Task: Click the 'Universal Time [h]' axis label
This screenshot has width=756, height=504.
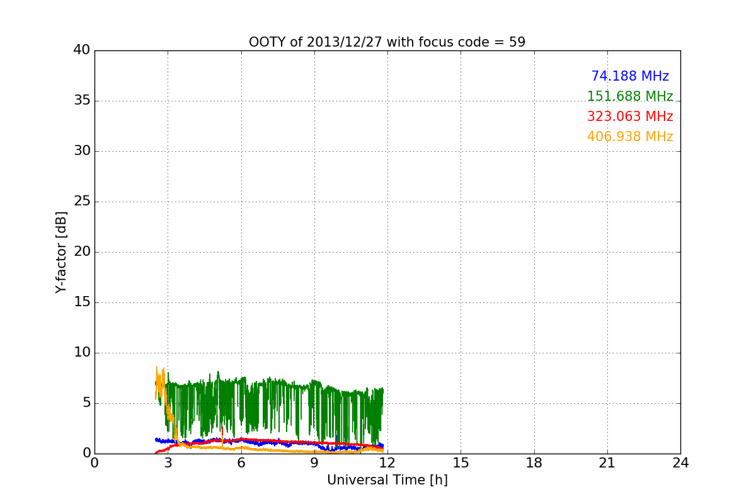Action: coord(387,480)
